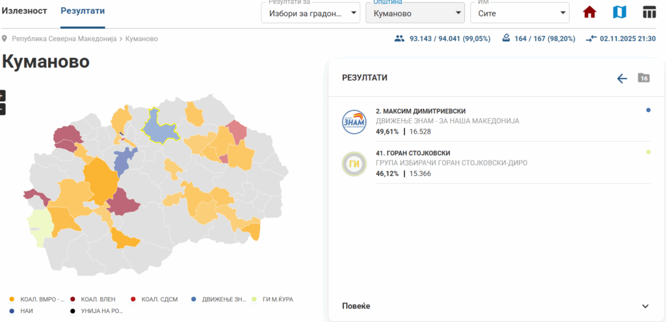Open the Општина dropdown showing Куманово
666x322 pixels.
tap(415, 12)
